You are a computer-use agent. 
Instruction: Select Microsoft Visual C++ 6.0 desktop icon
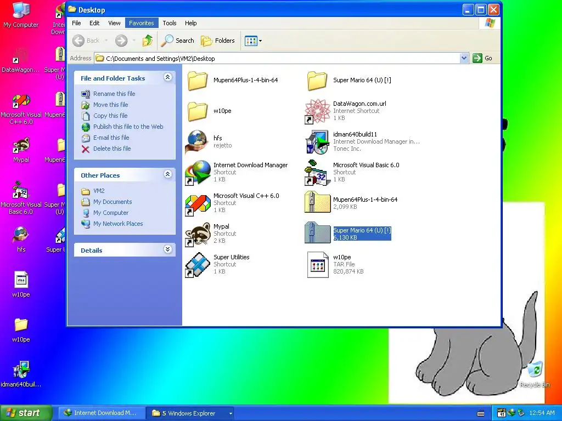(x=21, y=109)
